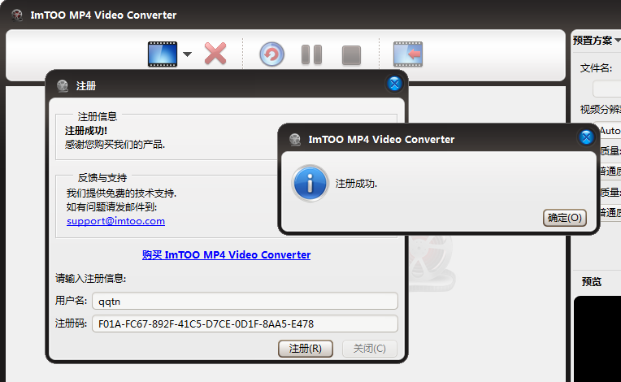Open the 购买 ImTOO MP4 Video Converter link
621x382 pixels.
click(226, 254)
